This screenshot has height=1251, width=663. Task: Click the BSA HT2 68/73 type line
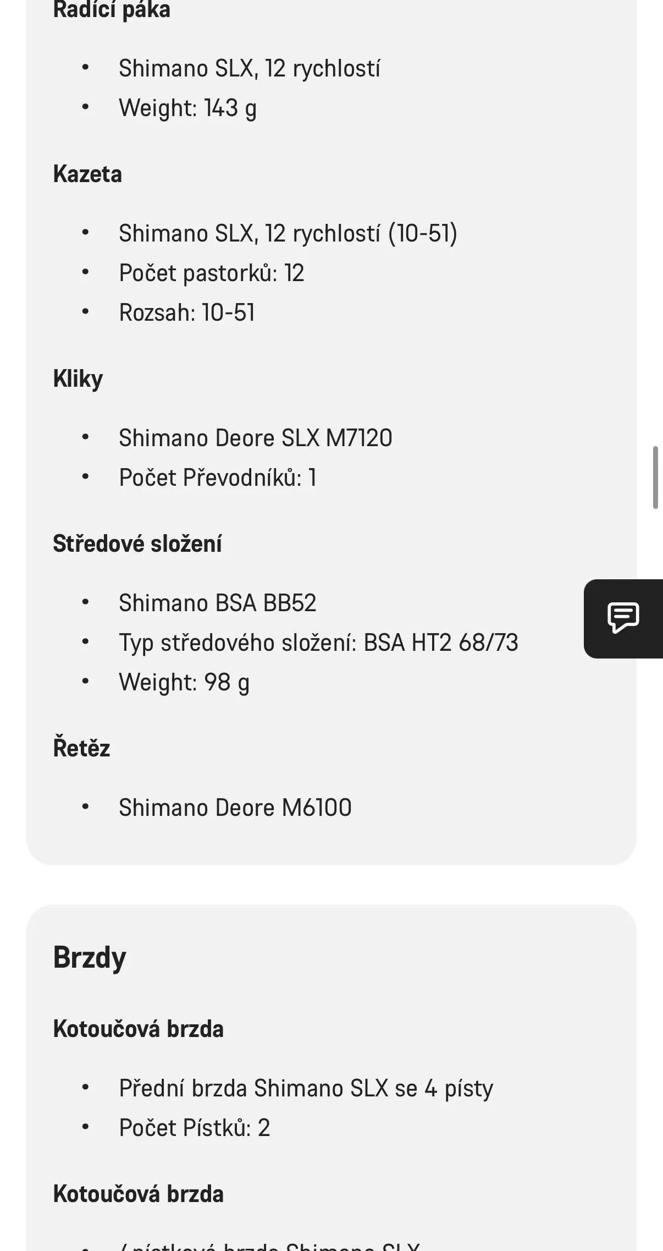coord(318,643)
